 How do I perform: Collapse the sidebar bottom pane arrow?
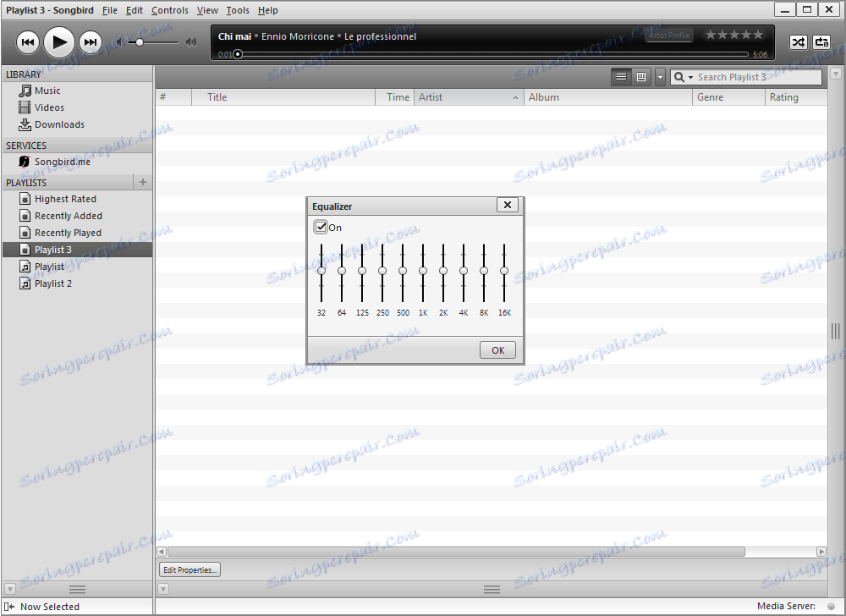(9, 589)
